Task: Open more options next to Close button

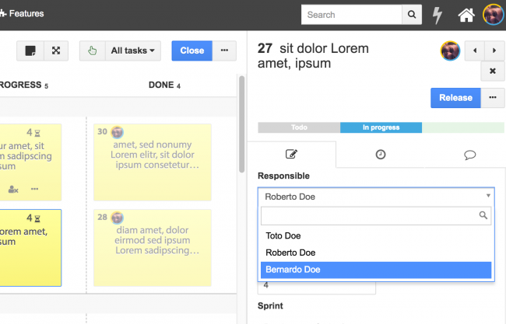Action: pos(224,51)
